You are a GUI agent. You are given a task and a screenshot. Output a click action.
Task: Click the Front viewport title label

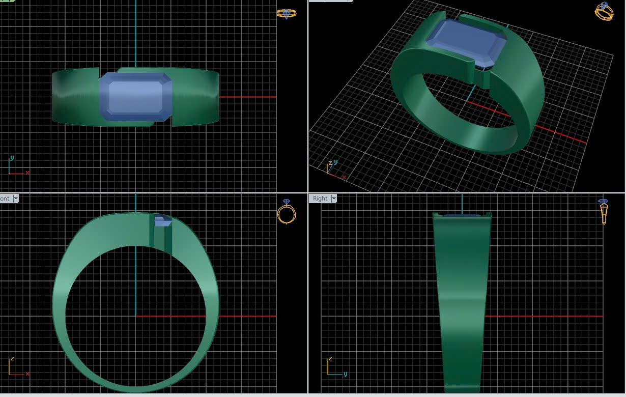pyautogui.click(x=5, y=198)
